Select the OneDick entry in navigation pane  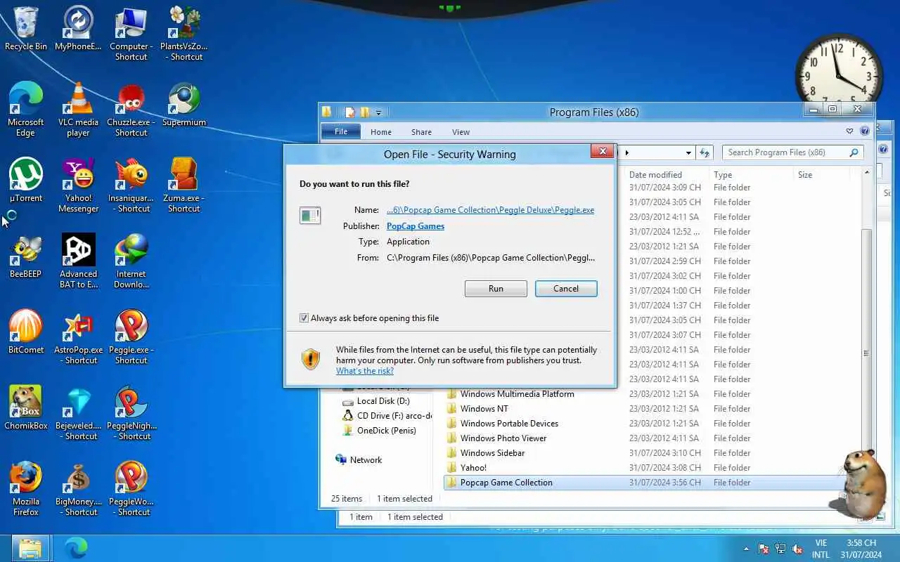pos(379,431)
